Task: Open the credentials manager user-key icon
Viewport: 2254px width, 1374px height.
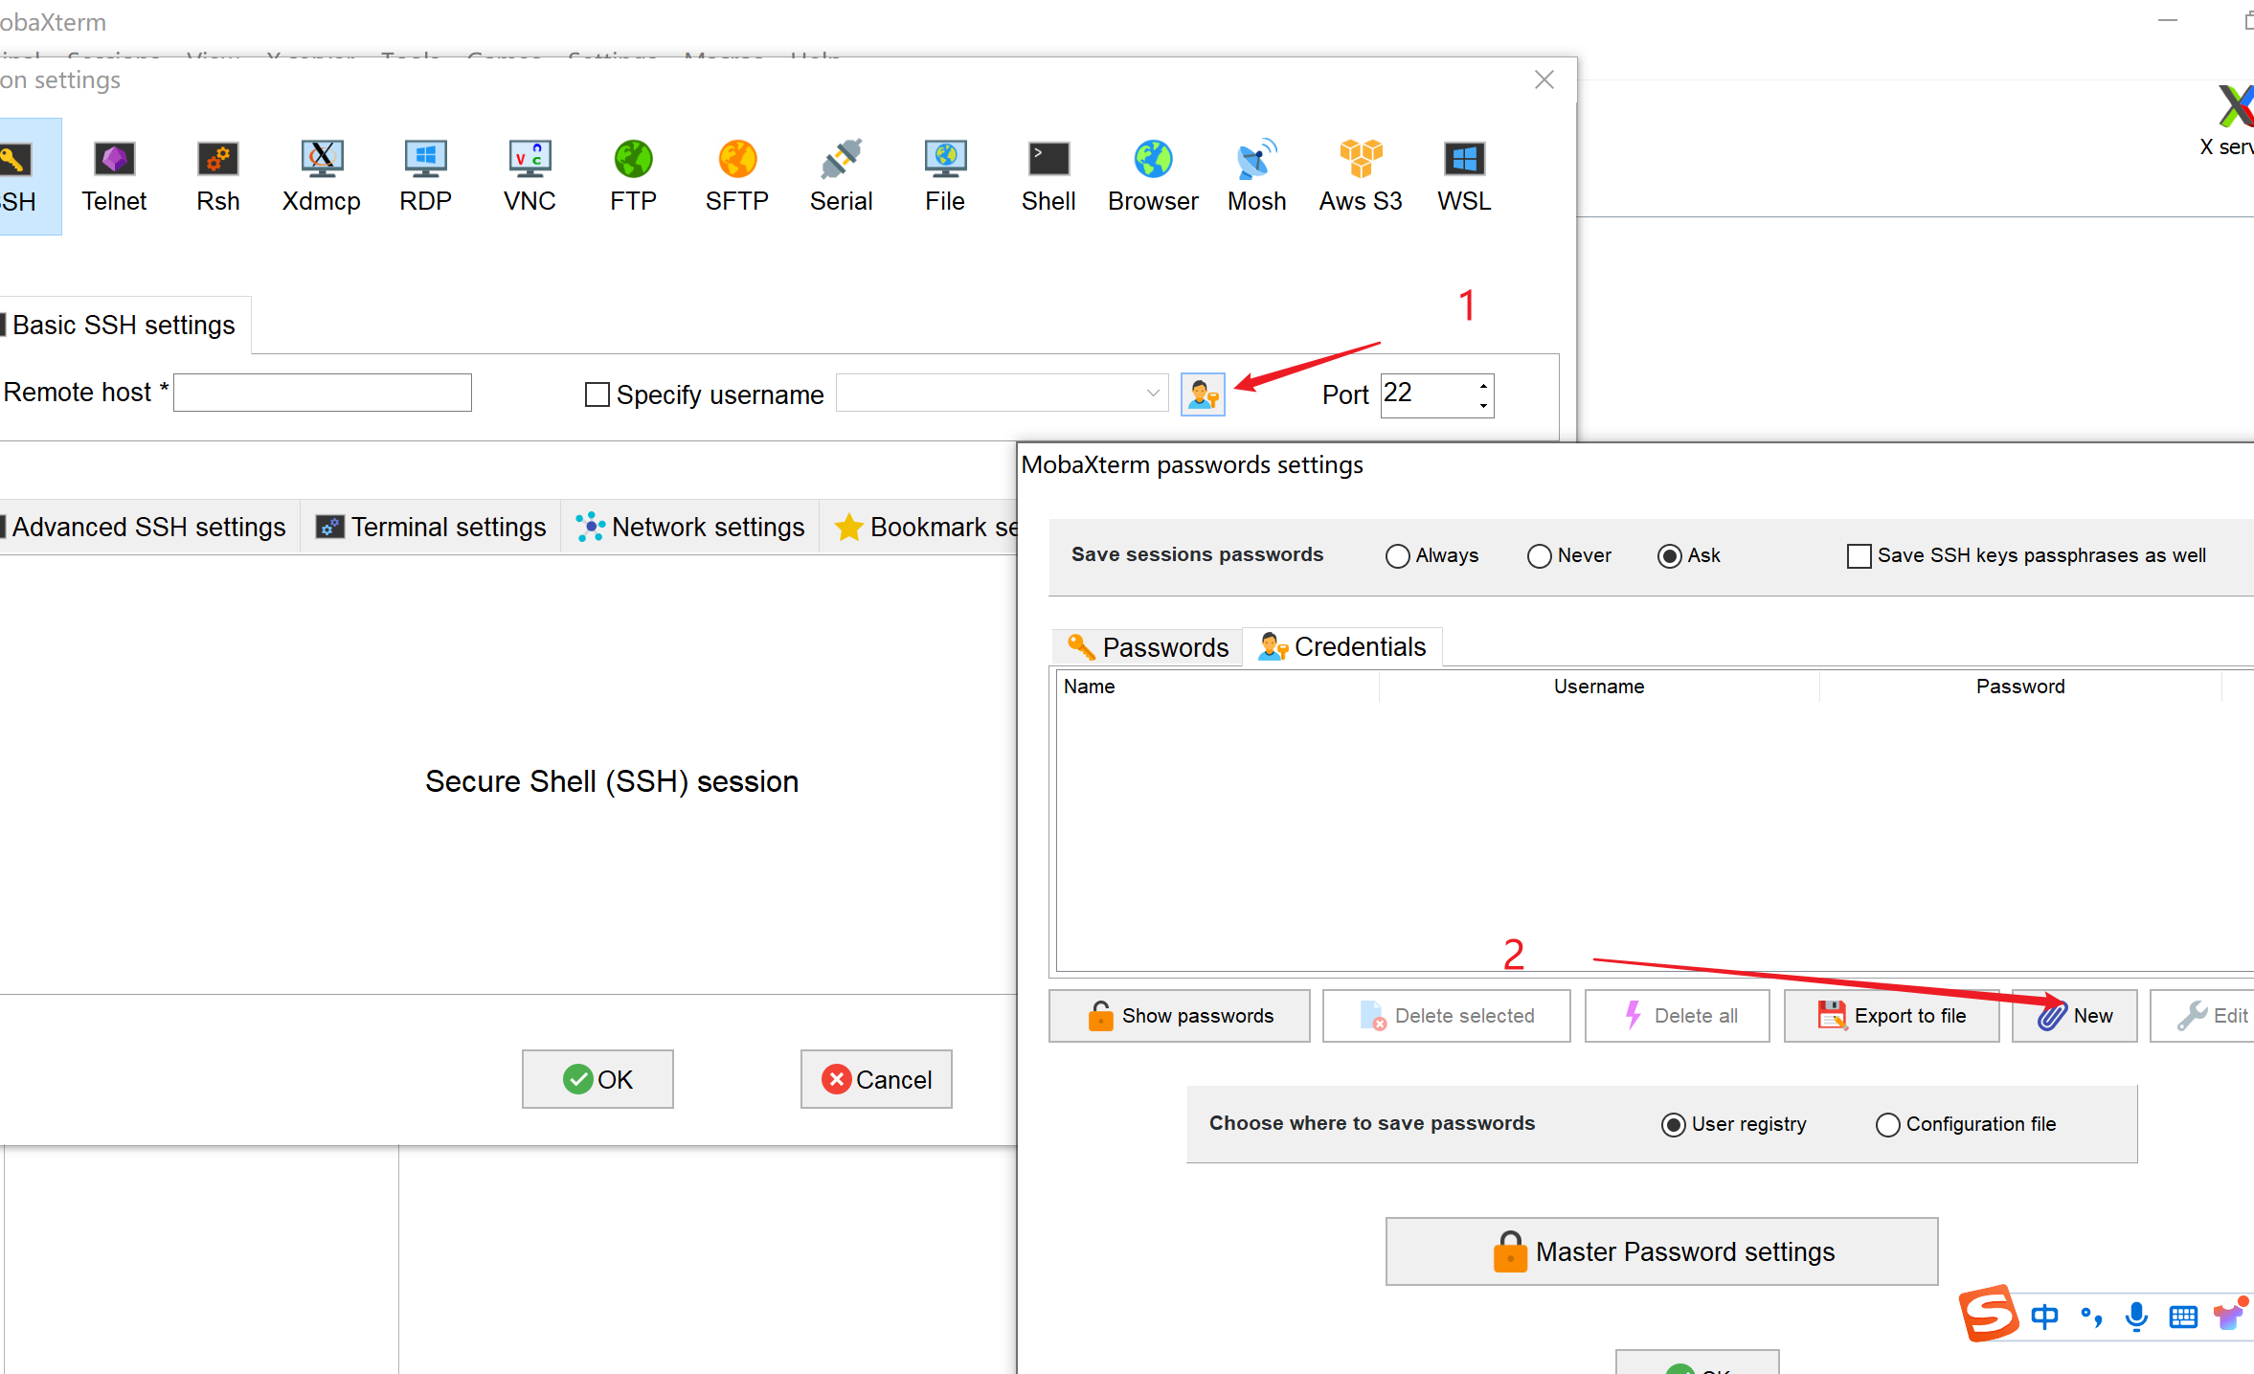Action: pyautogui.click(x=1203, y=394)
